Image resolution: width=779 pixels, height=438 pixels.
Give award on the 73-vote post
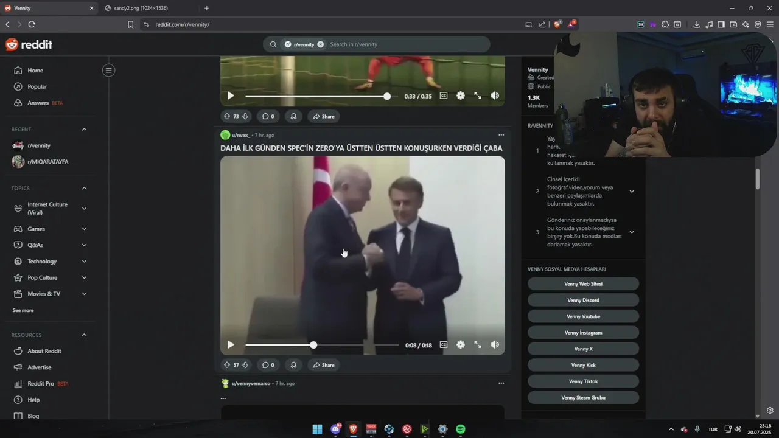click(x=293, y=116)
